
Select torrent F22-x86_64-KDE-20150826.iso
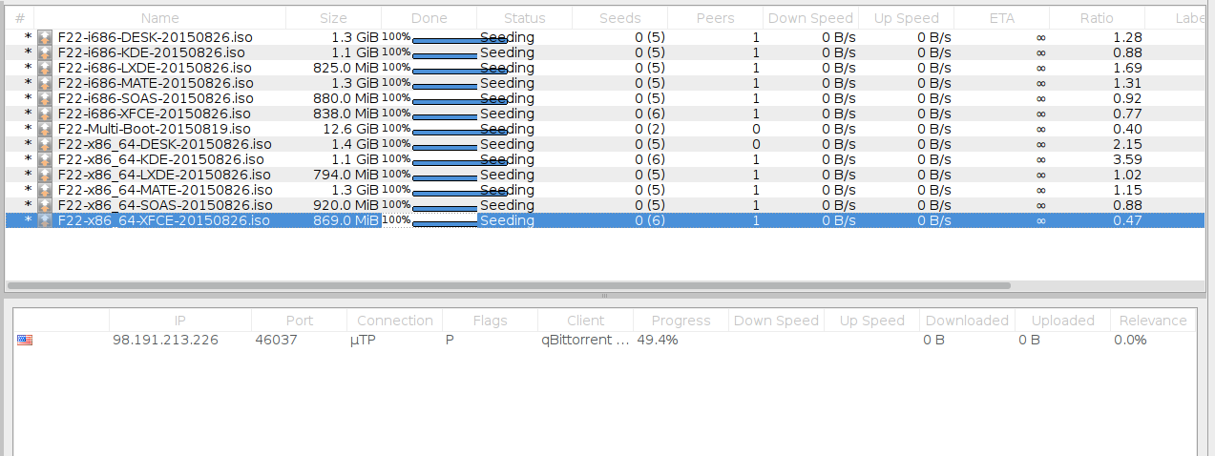click(605, 159)
